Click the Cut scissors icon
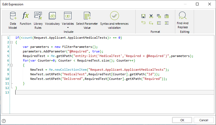The height and width of the screenshot is (125, 216). click(151, 16)
